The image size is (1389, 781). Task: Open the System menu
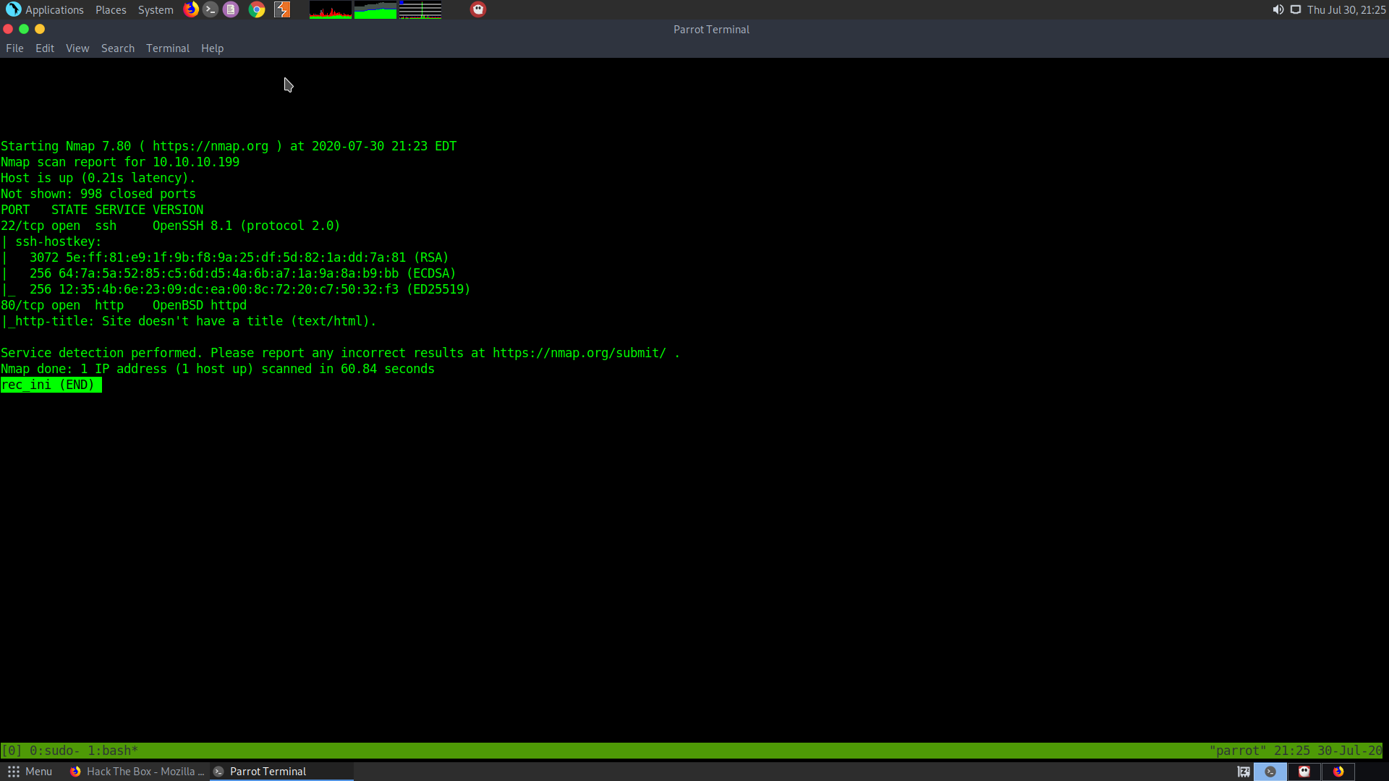click(156, 9)
